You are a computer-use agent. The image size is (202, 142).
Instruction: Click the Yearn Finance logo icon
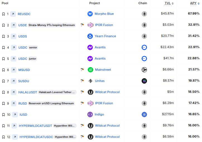pos(90,36)
